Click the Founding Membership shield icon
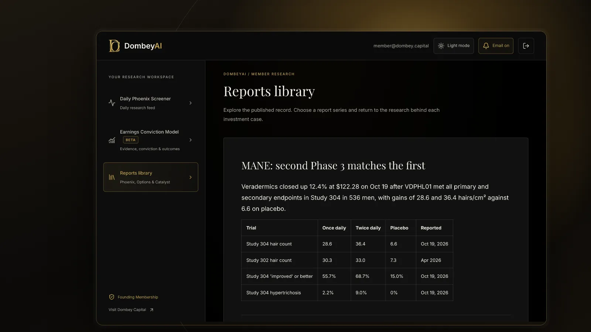The image size is (591, 332). point(112,297)
